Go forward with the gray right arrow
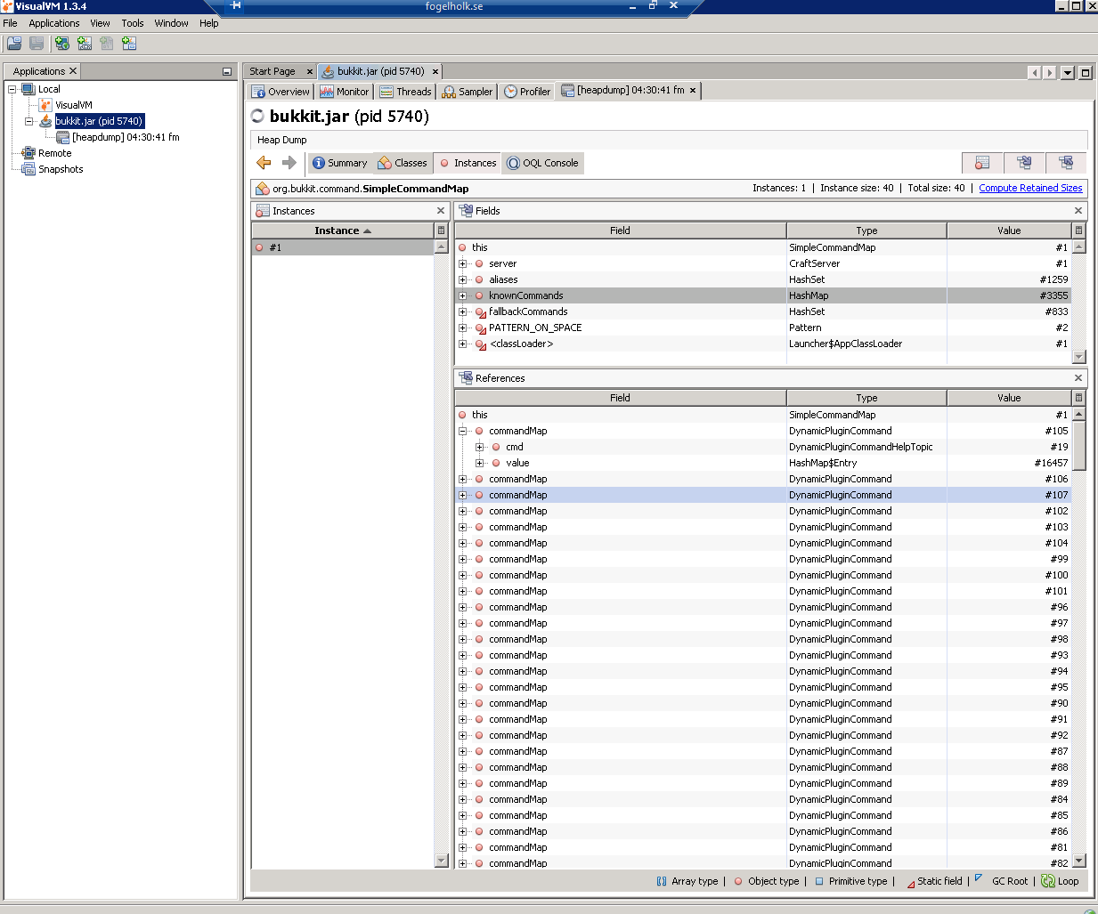The height and width of the screenshot is (914, 1098). [x=289, y=162]
